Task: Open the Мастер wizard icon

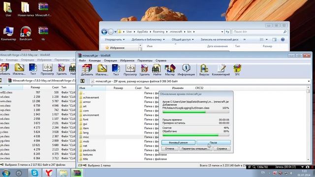Action: [170, 70]
